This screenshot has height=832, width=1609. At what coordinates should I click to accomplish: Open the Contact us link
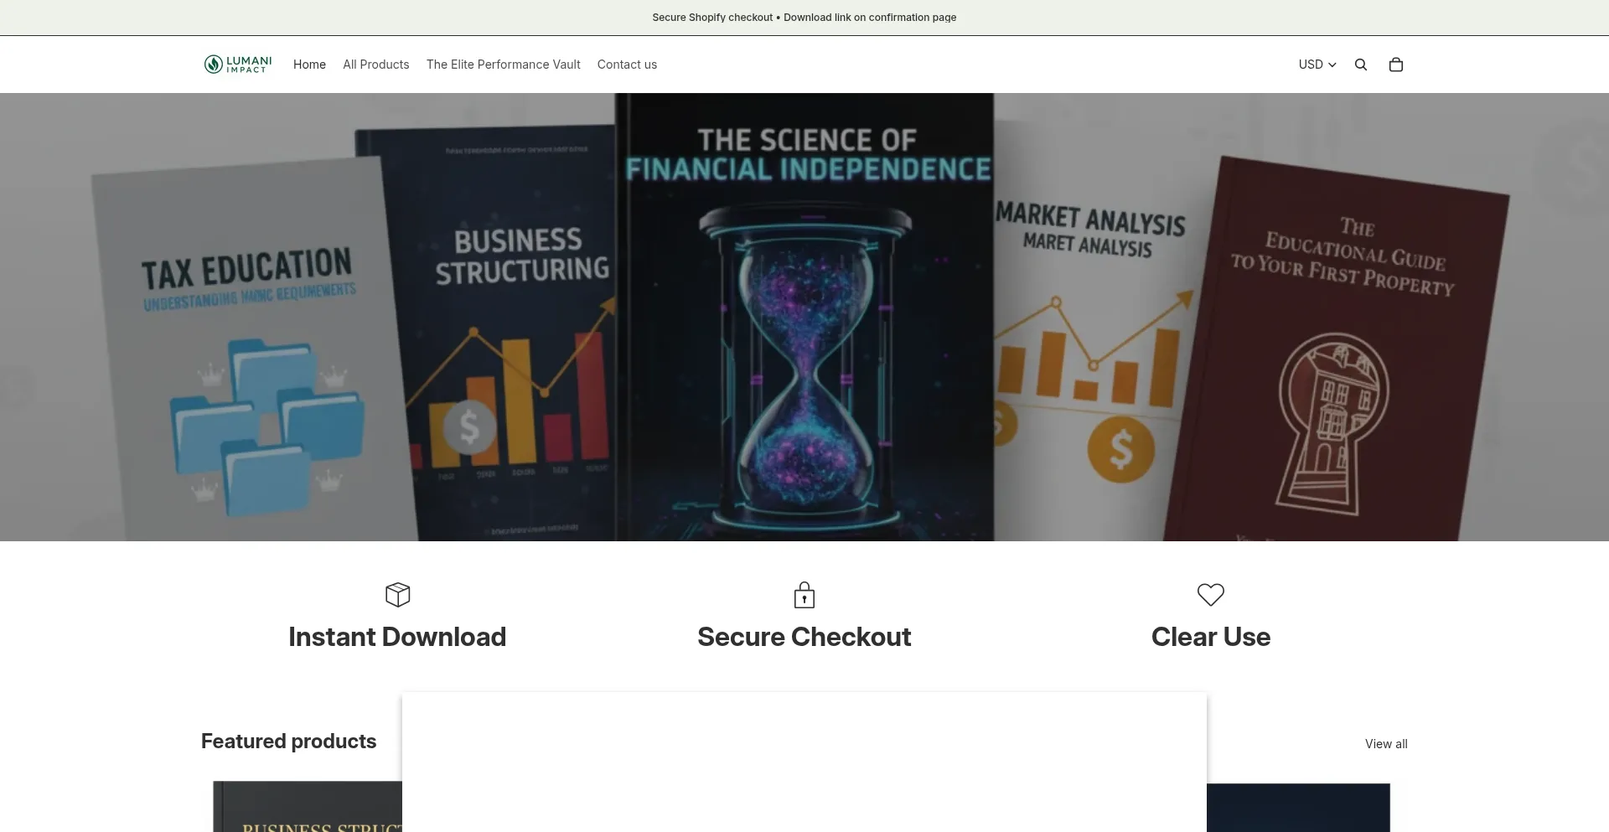pos(627,65)
